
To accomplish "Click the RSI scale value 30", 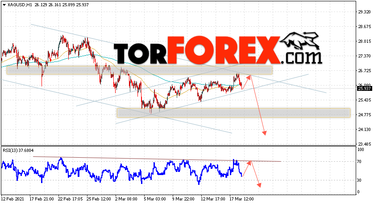I will point(359,180).
